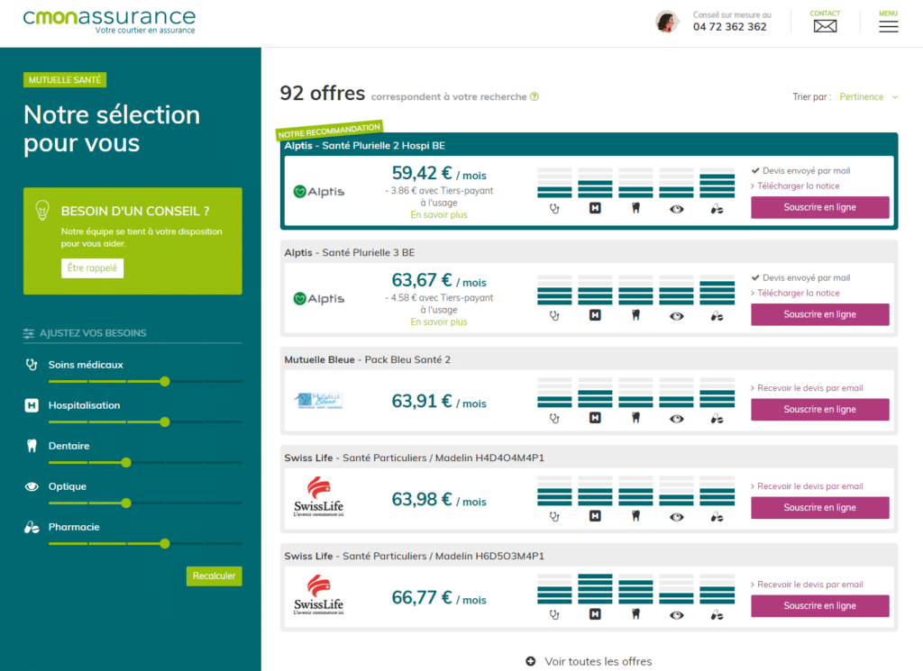Image resolution: width=923 pixels, height=671 pixels.
Task: Click Pharmacie slider handle
Action: click(165, 543)
